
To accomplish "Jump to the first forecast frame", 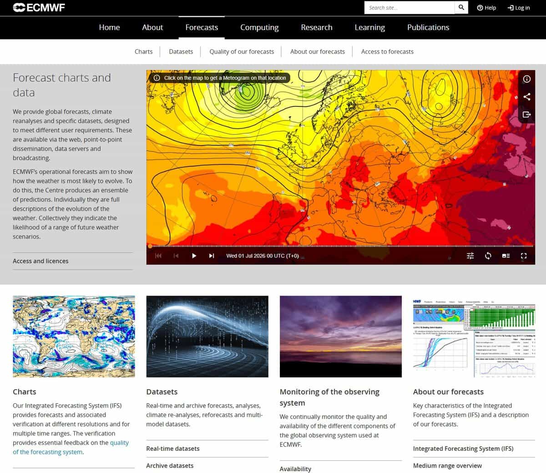I will (158, 256).
